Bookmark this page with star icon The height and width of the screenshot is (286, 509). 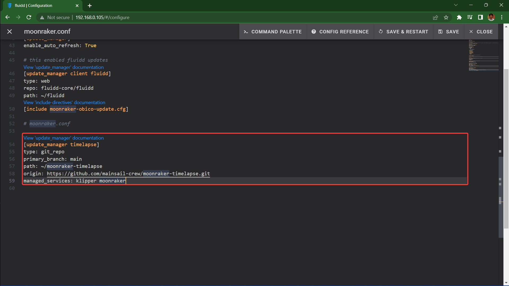(446, 17)
